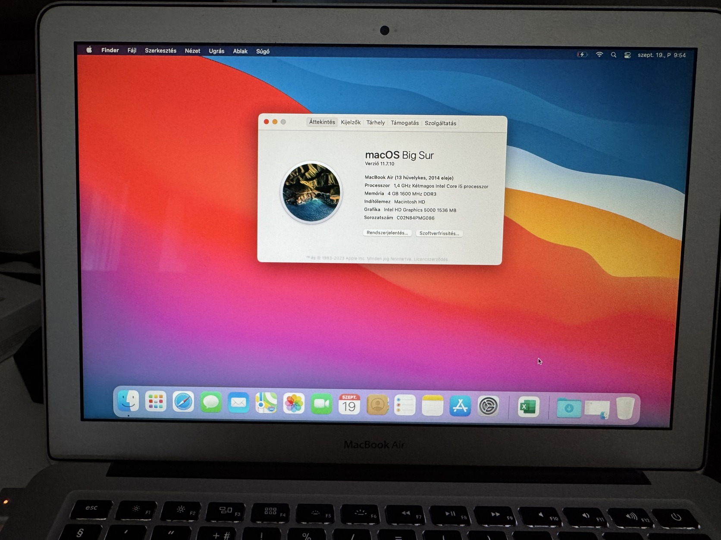721x540 pixels.
Task: Click the date and time 'szept. 19., P 9:54'
Action: point(661,55)
